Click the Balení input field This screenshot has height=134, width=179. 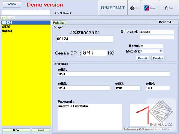pyautogui.click(x=151, y=46)
